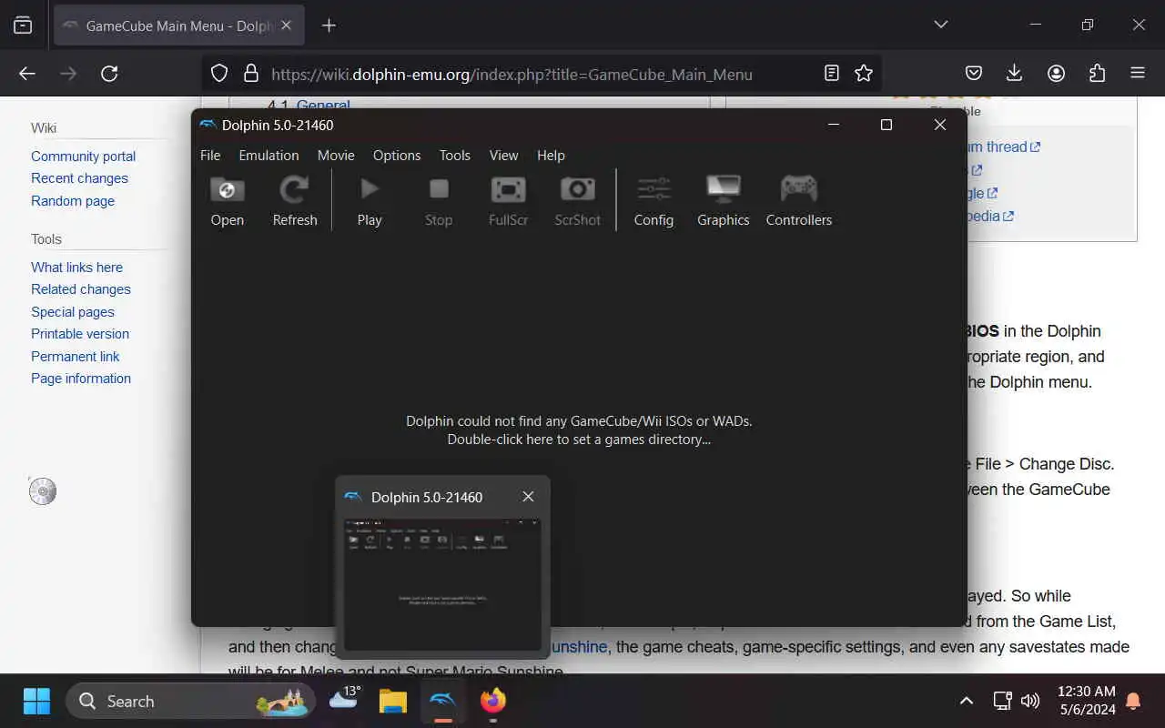Select the GameCube Main Menu tab
The width and height of the screenshot is (1165, 728).
pos(179,25)
